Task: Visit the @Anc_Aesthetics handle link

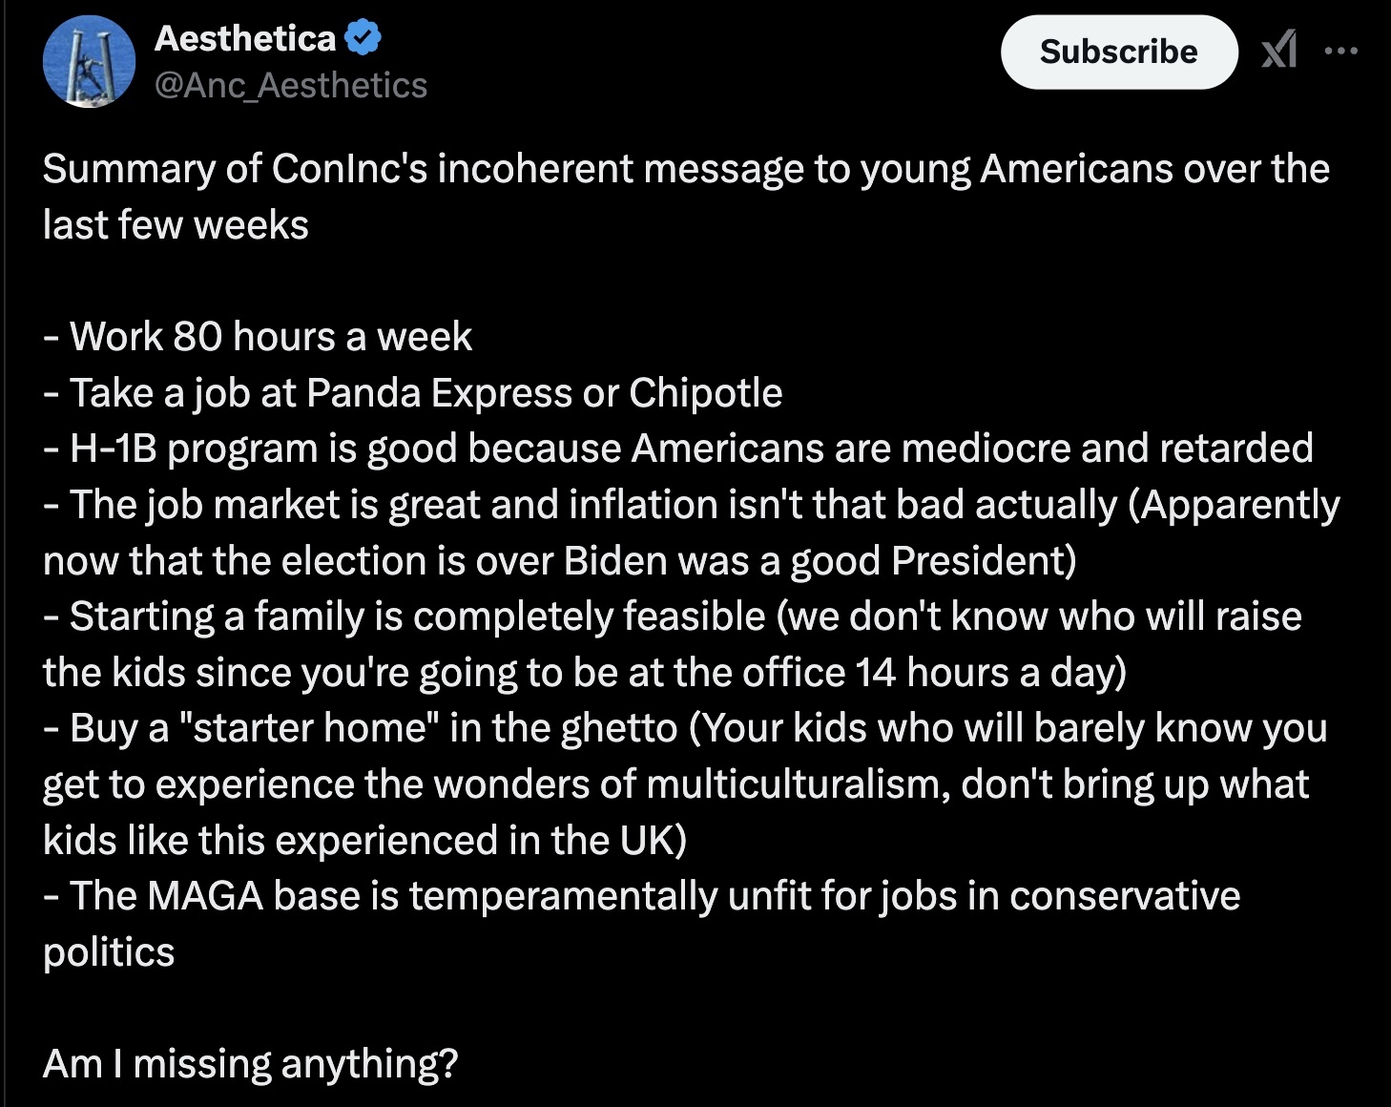Action: tap(291, 86)
